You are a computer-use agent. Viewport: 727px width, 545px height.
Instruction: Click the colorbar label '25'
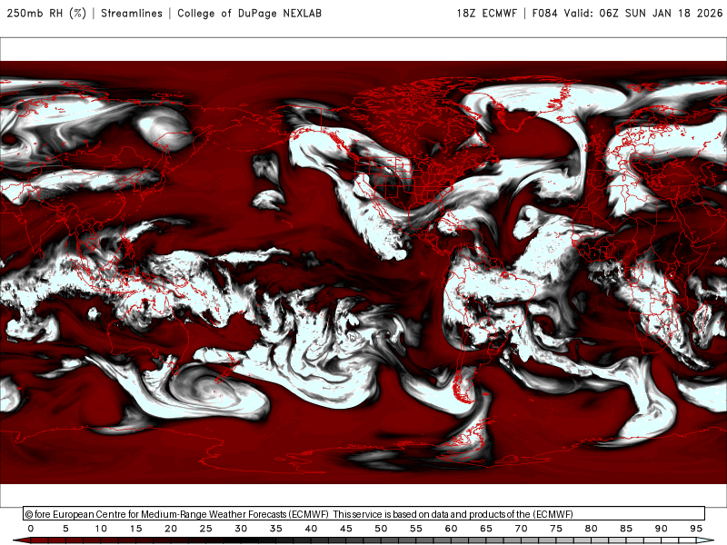tap(206, 529)
